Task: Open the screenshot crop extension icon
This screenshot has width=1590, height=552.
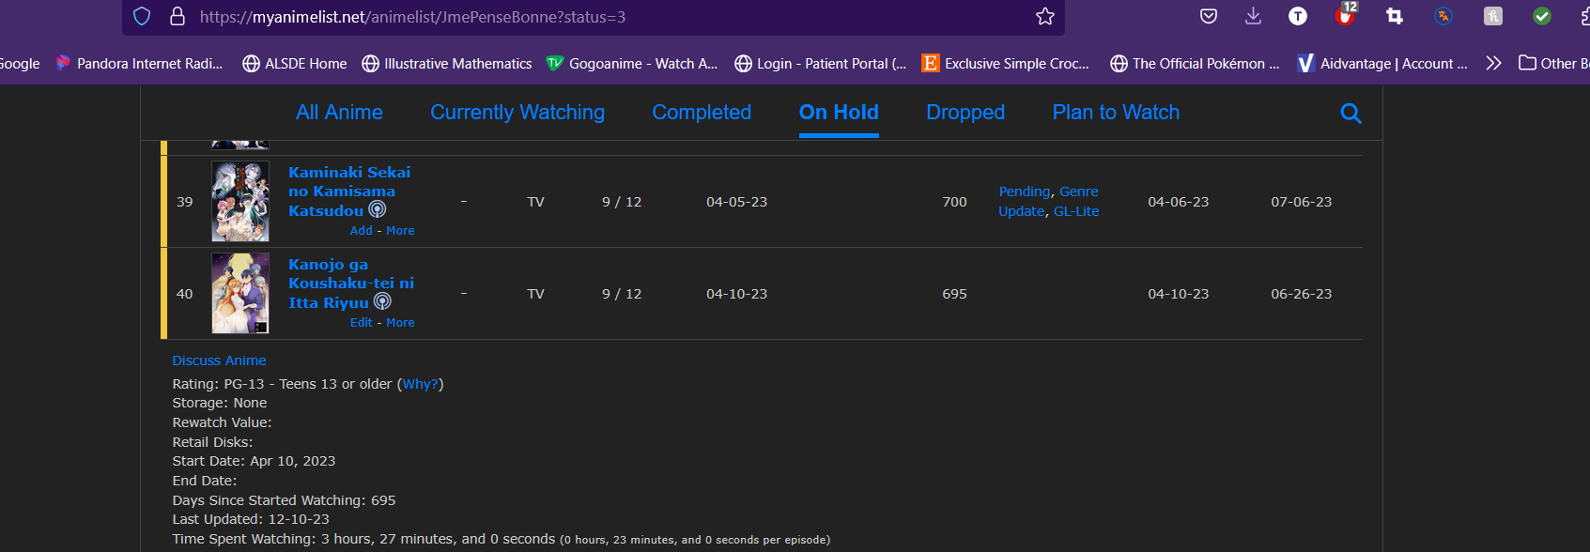Action: pyautogui.click(x=1395, y=16)
